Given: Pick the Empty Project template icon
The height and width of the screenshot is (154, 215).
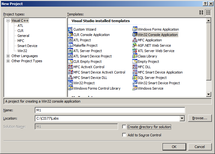Looking at the screenshot, I should point(135,62).
